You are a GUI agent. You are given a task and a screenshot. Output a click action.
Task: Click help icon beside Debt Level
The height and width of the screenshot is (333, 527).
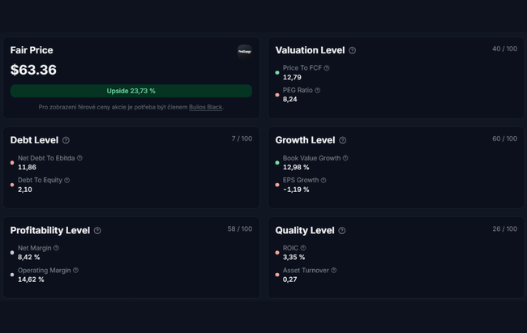tap(66, 140)
